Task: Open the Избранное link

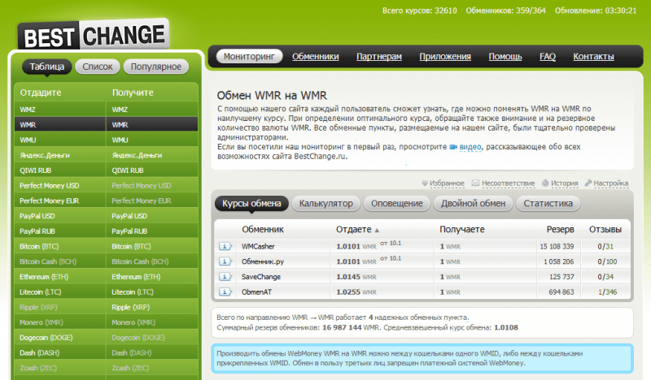Action: point(447,184)
